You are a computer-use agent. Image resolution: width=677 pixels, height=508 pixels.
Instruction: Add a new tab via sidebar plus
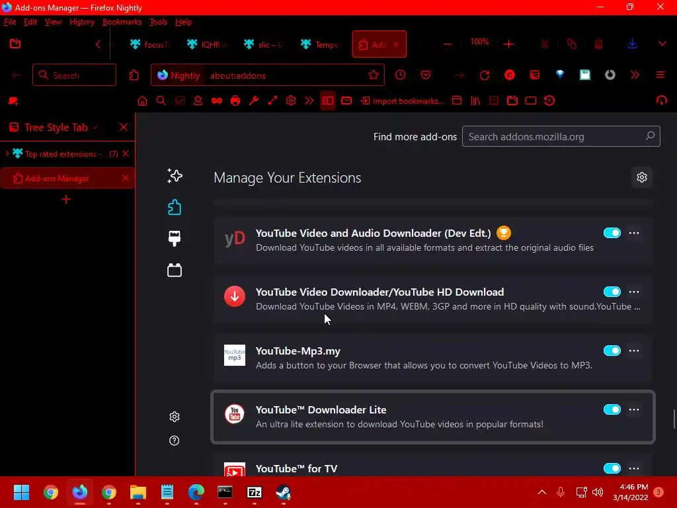pyautogui.click(x=66, y=199)
